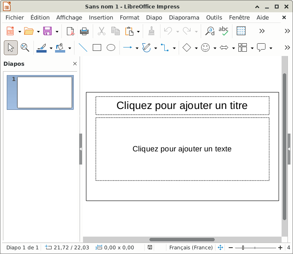This screenshot has width=293, height=254.
Task: Save the document with the floppy icon
Action: [47, 31]
